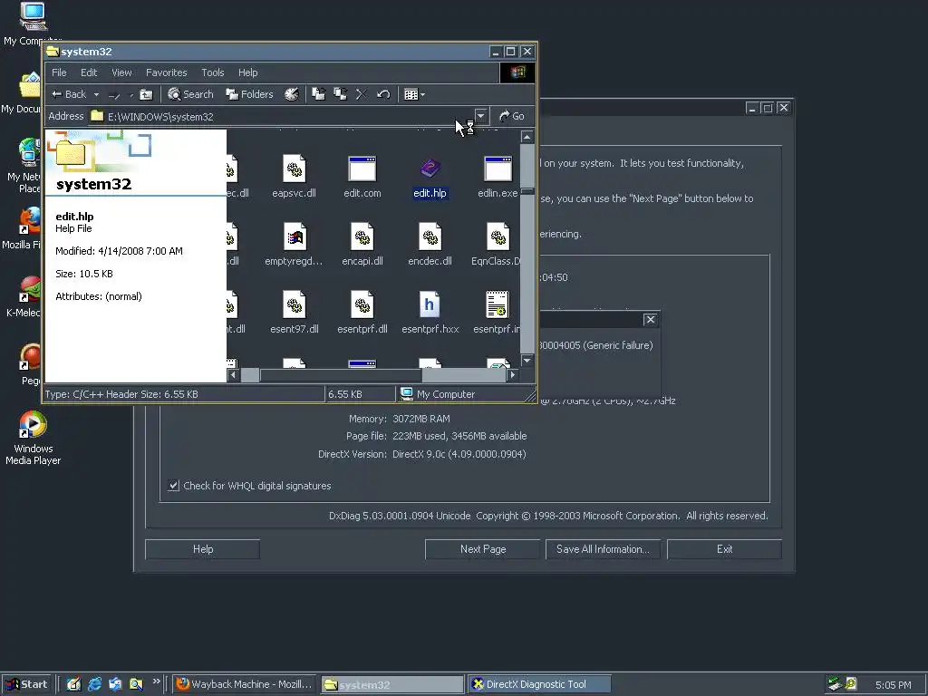The image size is (928, 696).
Task: Open the Views dropdown button
Action: pyautogui.click(x=414, y=94)
